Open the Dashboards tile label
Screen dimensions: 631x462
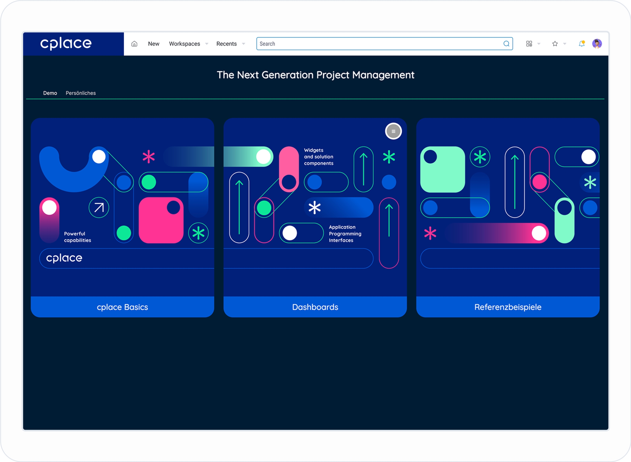(315, 307)
